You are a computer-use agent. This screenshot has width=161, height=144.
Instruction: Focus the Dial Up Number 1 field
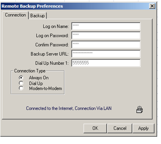pos(106,63)
